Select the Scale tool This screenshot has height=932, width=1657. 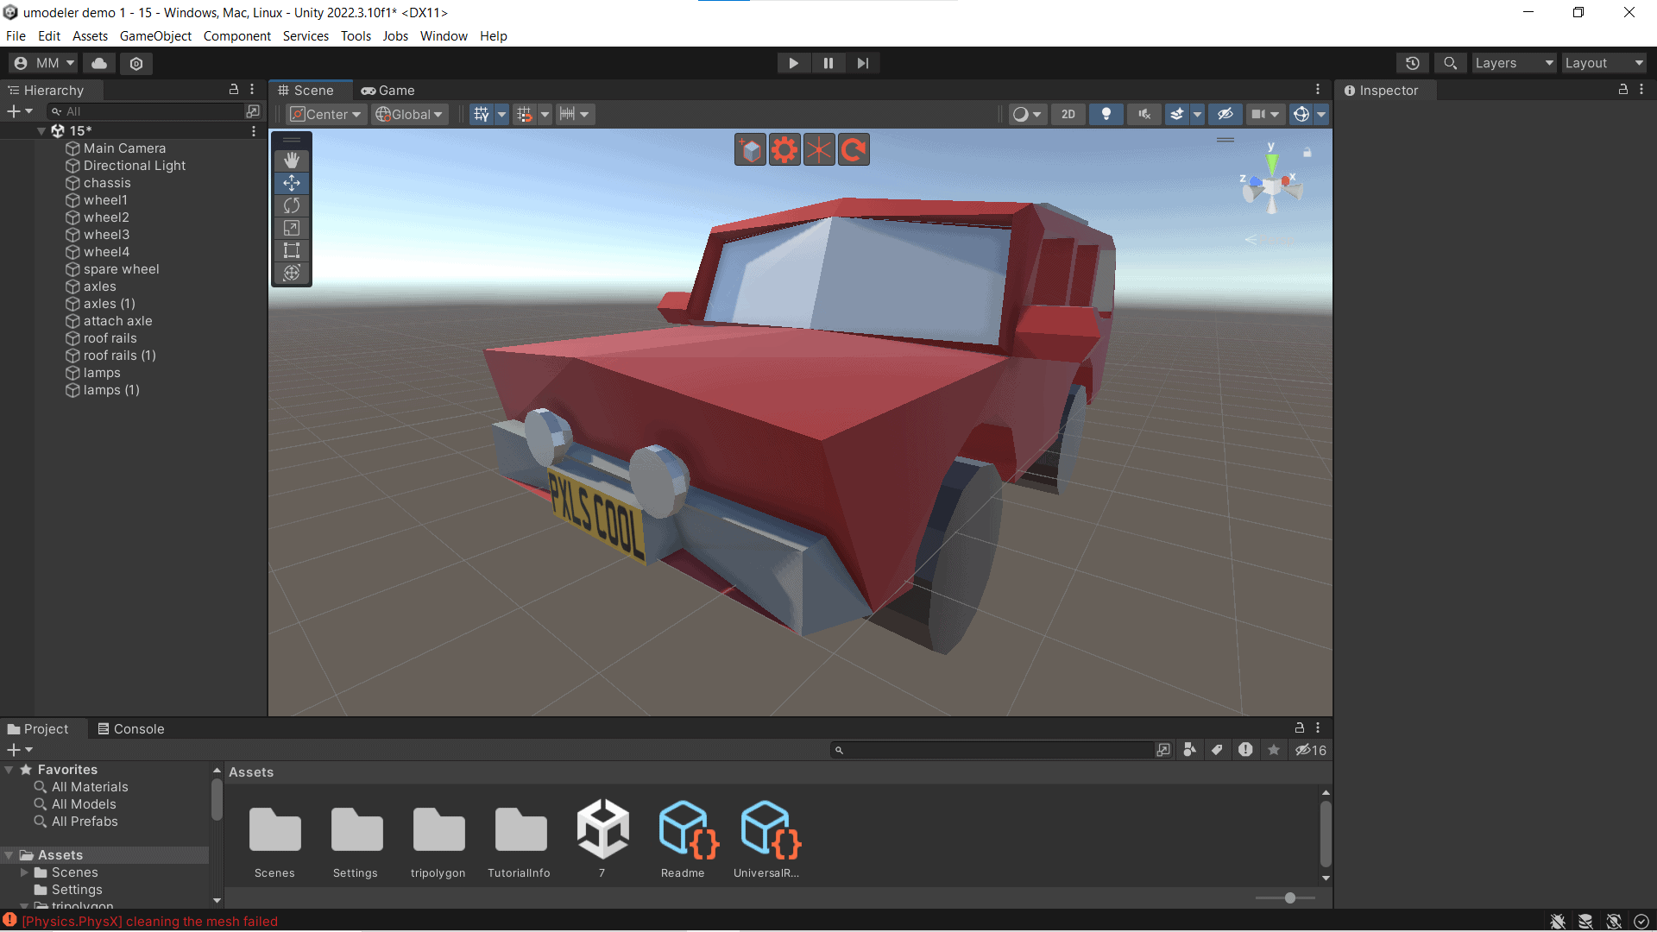click(292, 228)
